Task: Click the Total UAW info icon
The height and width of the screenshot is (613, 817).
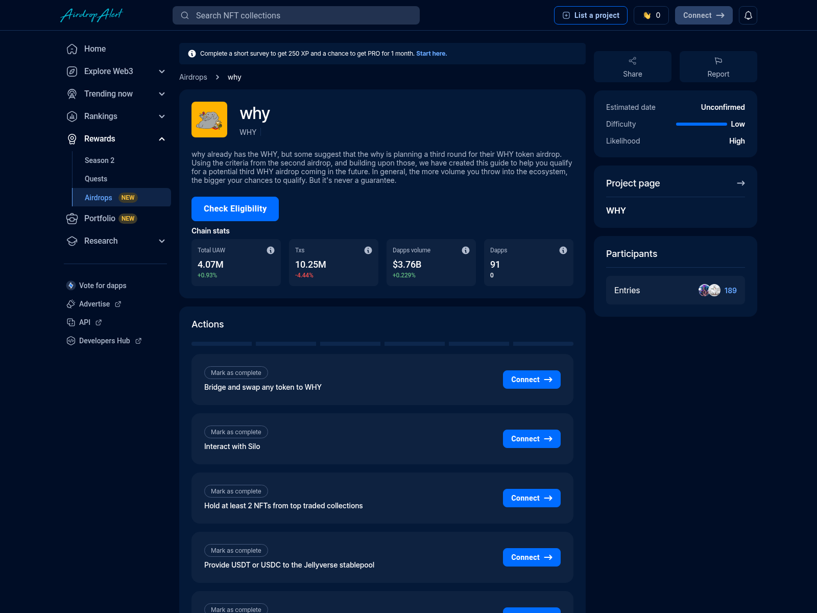Action: pos(271,250)
